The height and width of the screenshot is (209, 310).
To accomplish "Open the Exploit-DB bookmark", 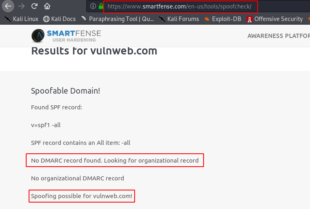I will click(223, 19).
